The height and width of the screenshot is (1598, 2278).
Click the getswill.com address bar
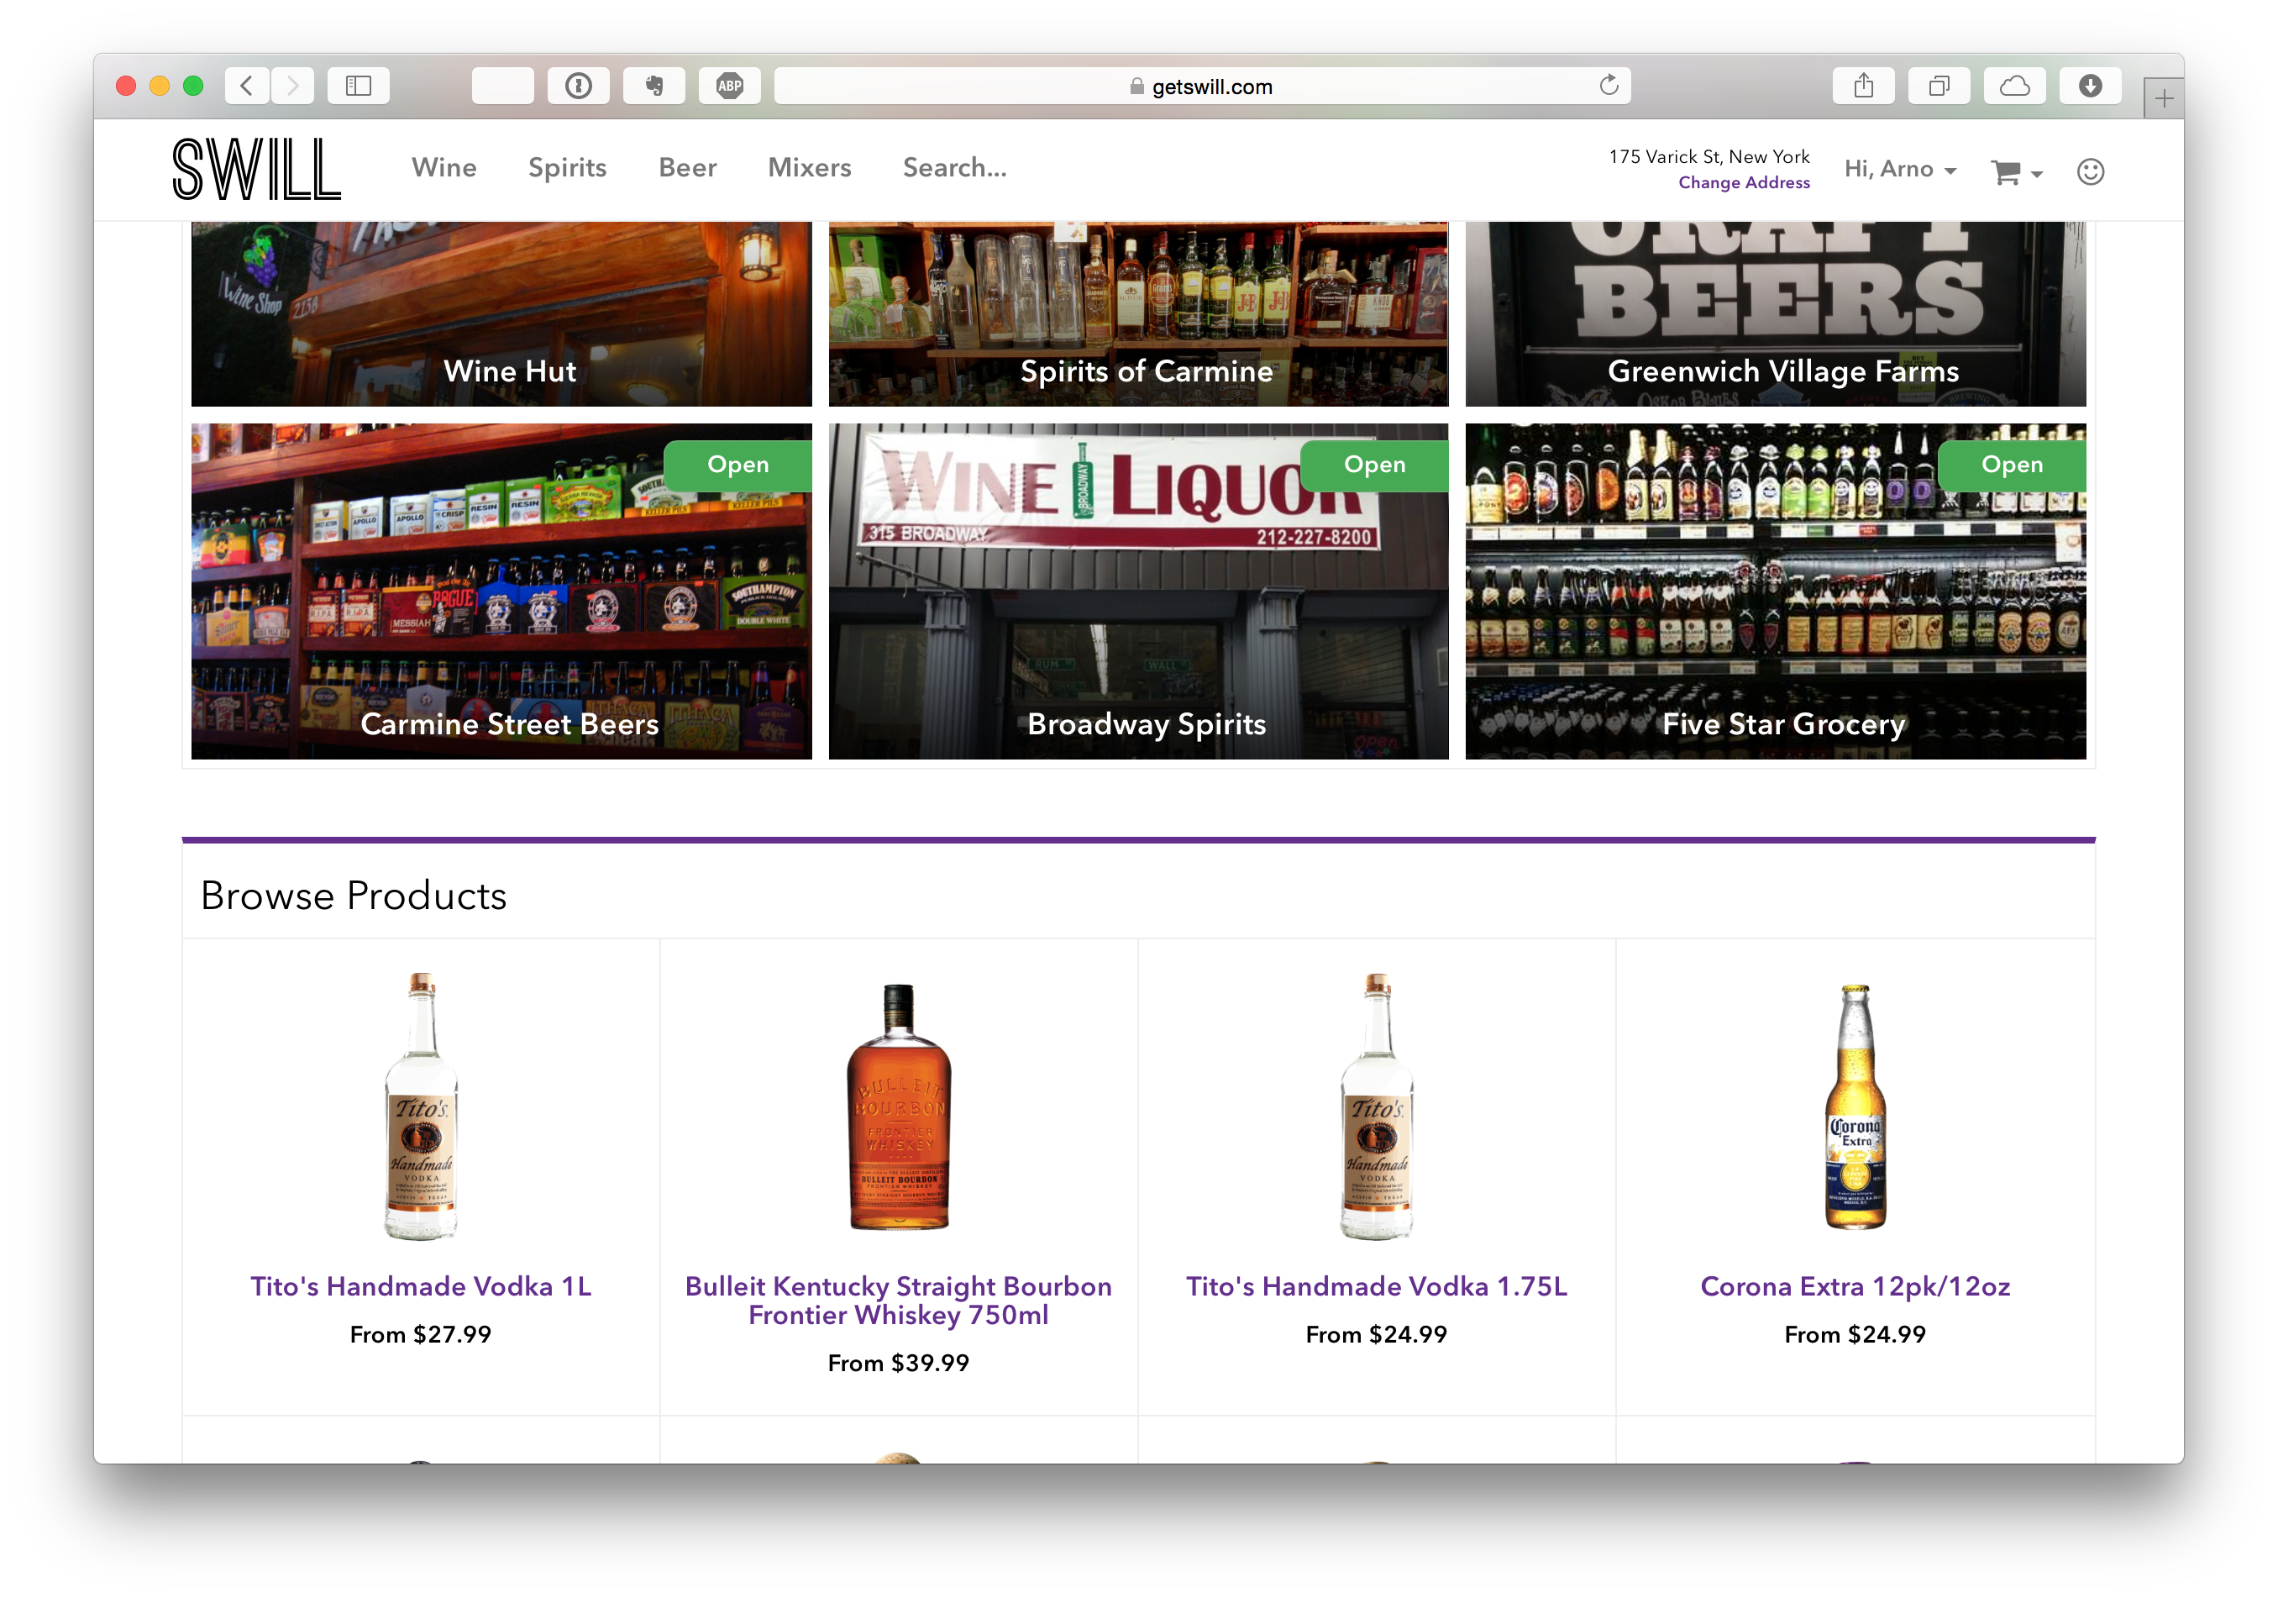pyautogui.click(x=1201, y=87)
